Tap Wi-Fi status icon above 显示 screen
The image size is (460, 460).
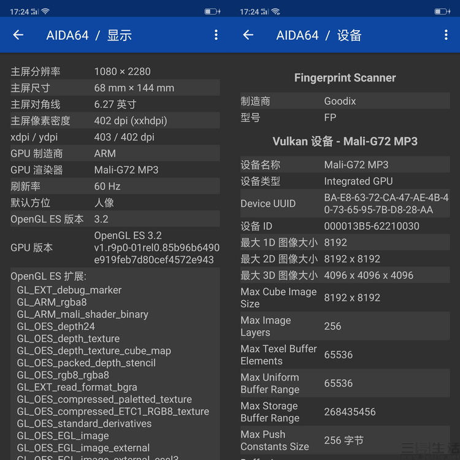pos(45,11)
